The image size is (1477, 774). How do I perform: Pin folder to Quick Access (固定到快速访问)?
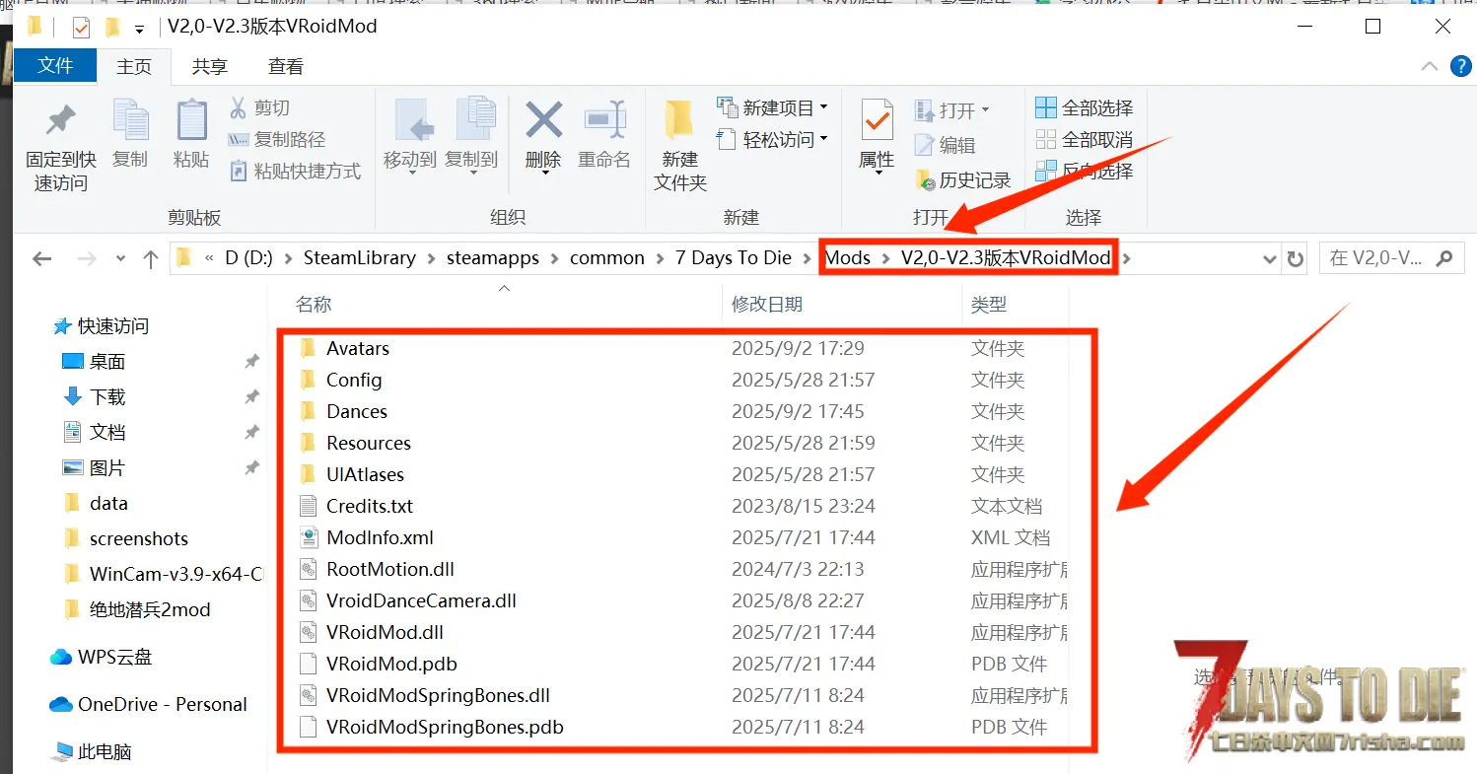pos(61,146)
